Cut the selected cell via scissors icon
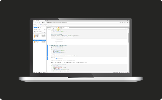162x100 pixels. click(x=50, y=29)
